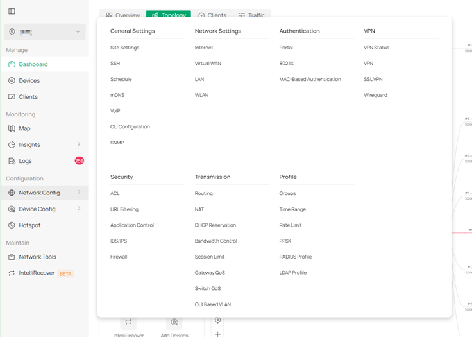Open the Devices menu item

45,80
